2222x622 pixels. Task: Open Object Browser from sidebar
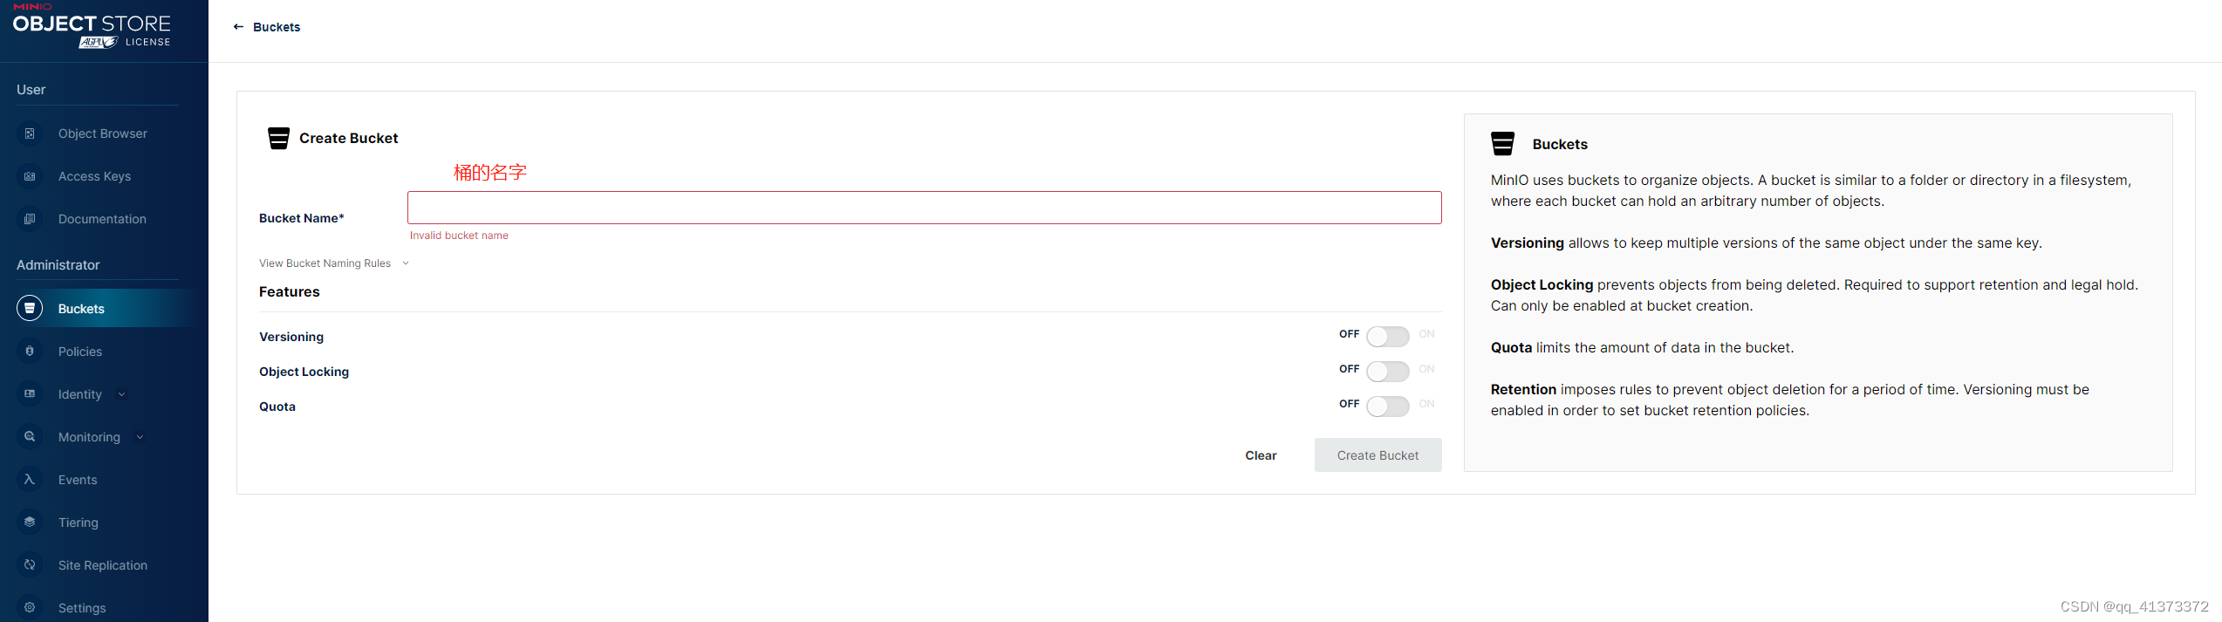coord(103,133)
